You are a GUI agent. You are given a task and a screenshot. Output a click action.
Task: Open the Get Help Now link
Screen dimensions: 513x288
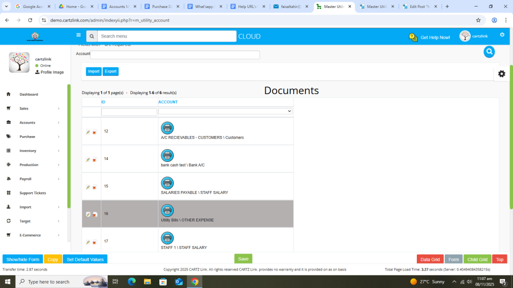(429, 37)
